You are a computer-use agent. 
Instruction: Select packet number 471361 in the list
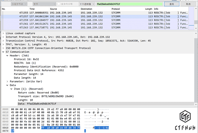coord(26,24)
